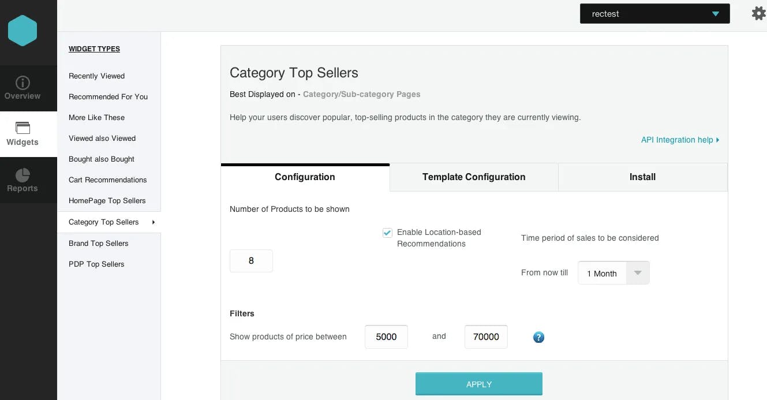
Task: Click the hexagon logo icon
Action: pos(23,30)
